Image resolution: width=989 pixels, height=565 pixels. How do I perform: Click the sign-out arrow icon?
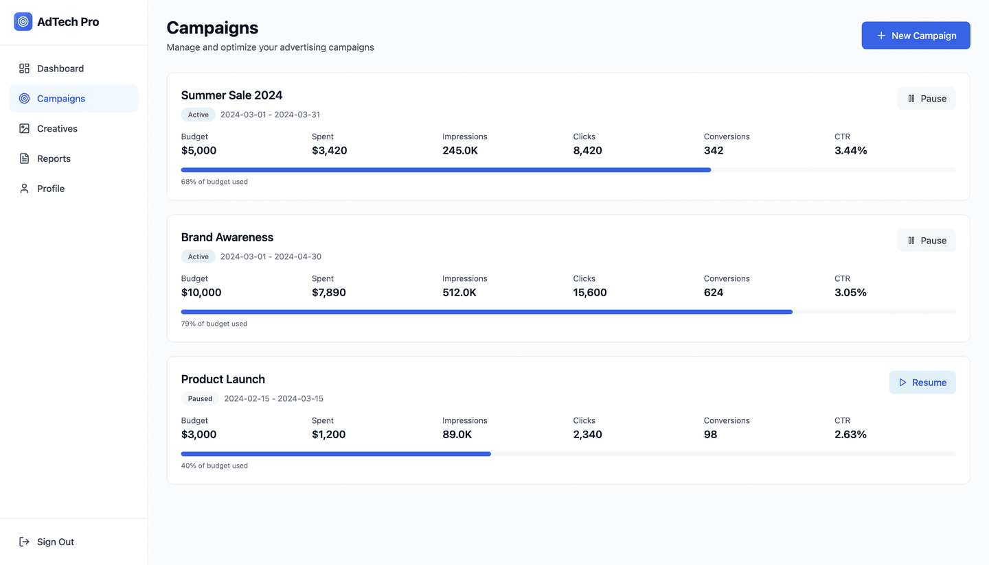(x=23, y=542)
